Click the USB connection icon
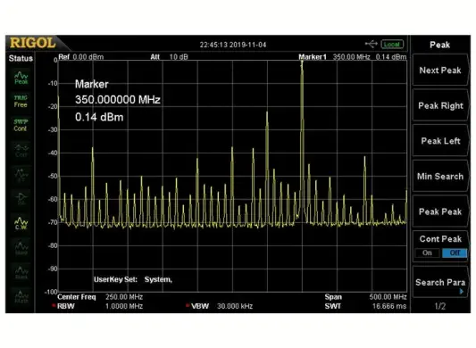The height and width of the screenshot is (348, 476). [x=371, y=44]
